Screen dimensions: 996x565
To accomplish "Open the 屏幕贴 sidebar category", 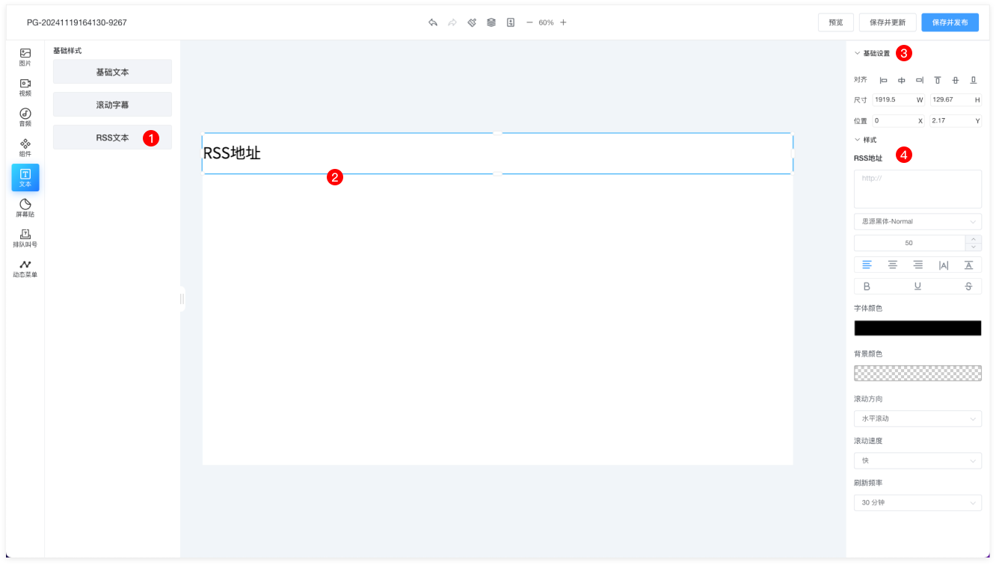I will [x=25, y=208].
